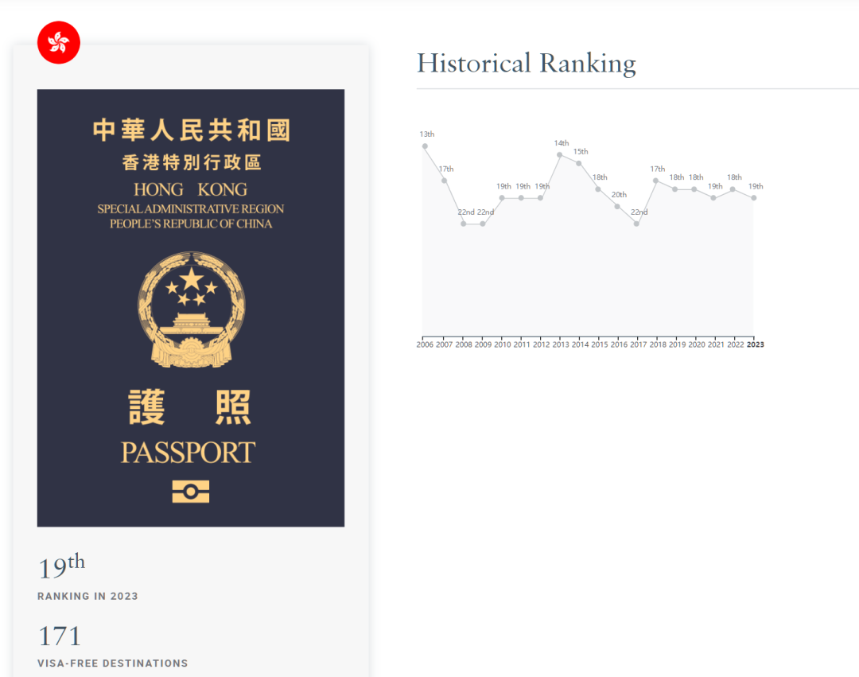This screenshot has height=677, width=859.
Task: Click the shaded area under the ranking line
Action: click(589, 278)
